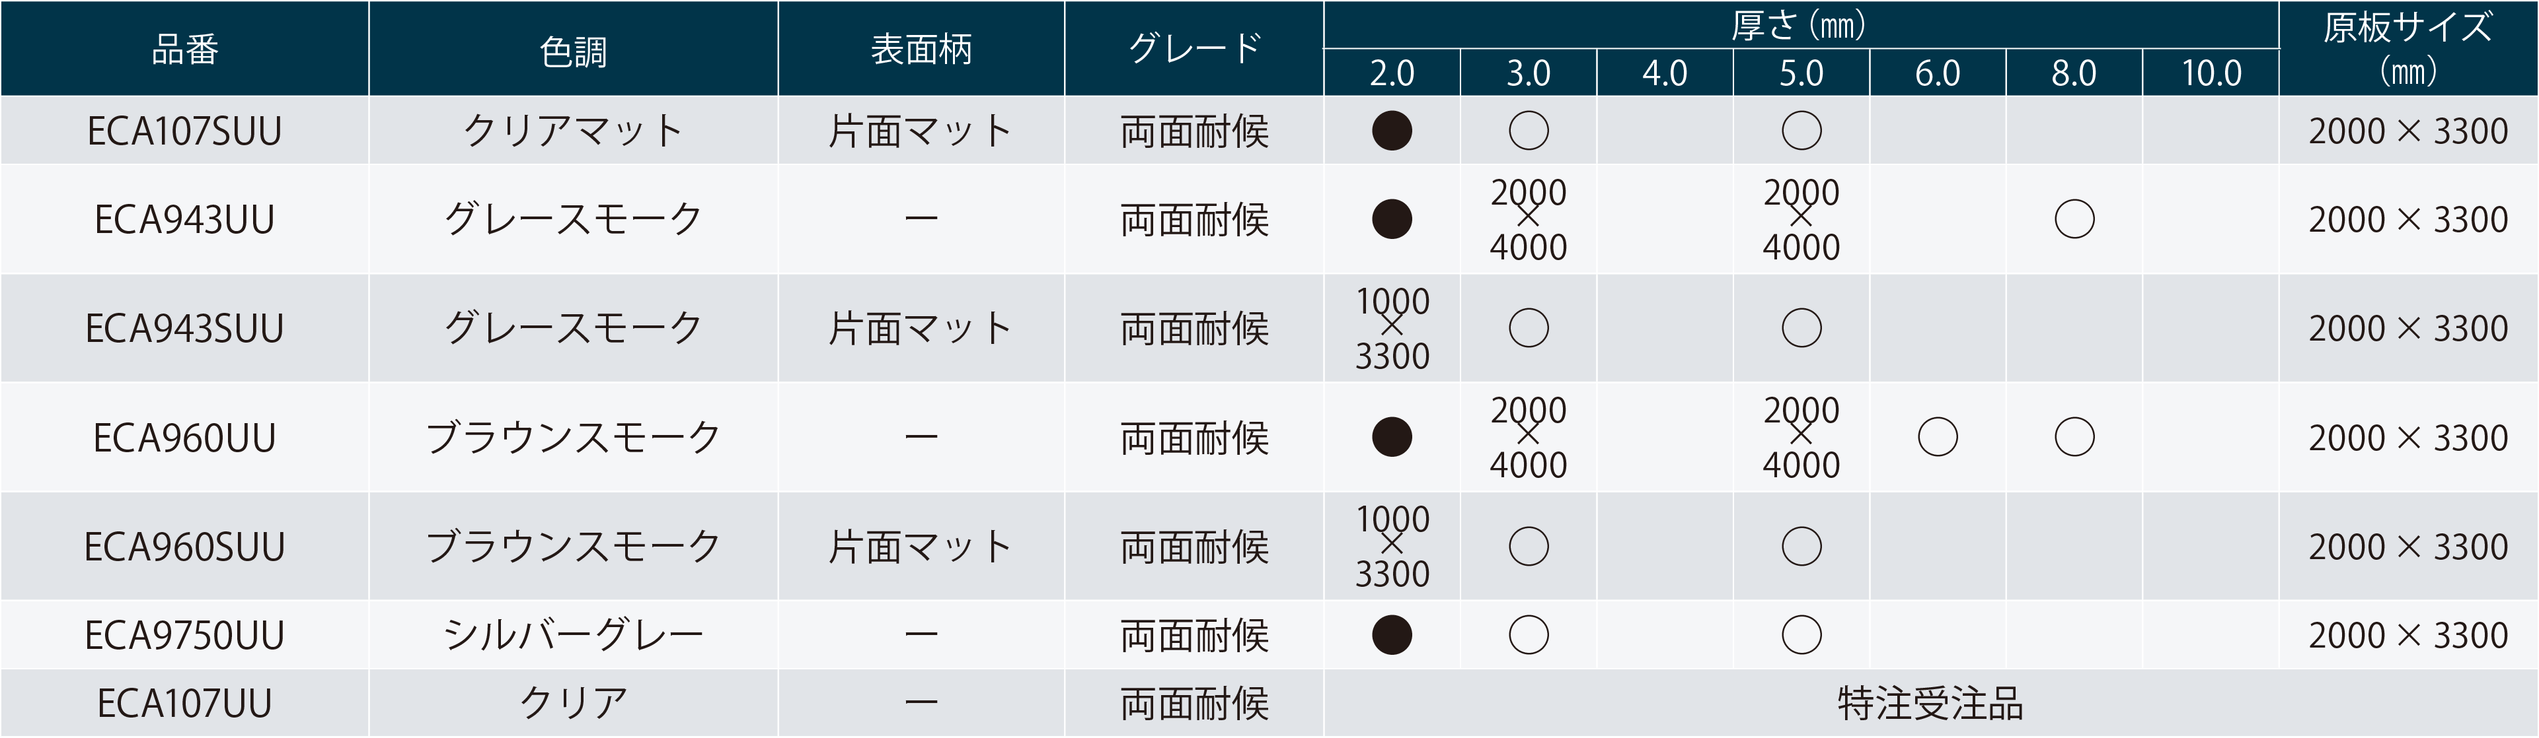This screenshot has height=738, width=2539.
Task: Click the シルバーグレー color name cell
Action: [x=573, y=634]
